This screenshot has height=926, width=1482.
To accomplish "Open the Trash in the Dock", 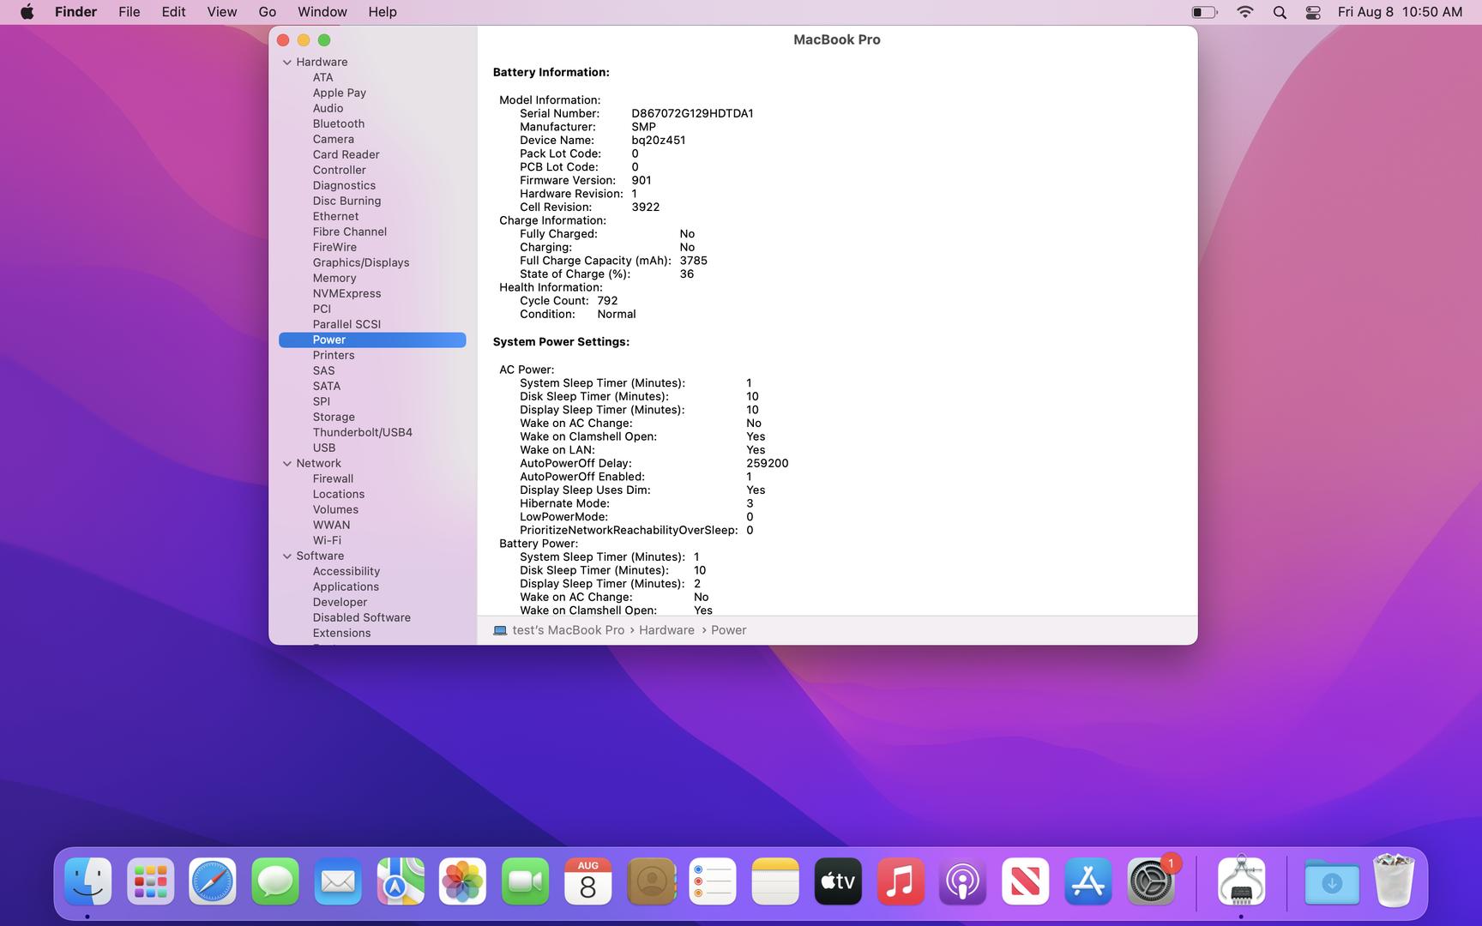I will [1395, 881].
